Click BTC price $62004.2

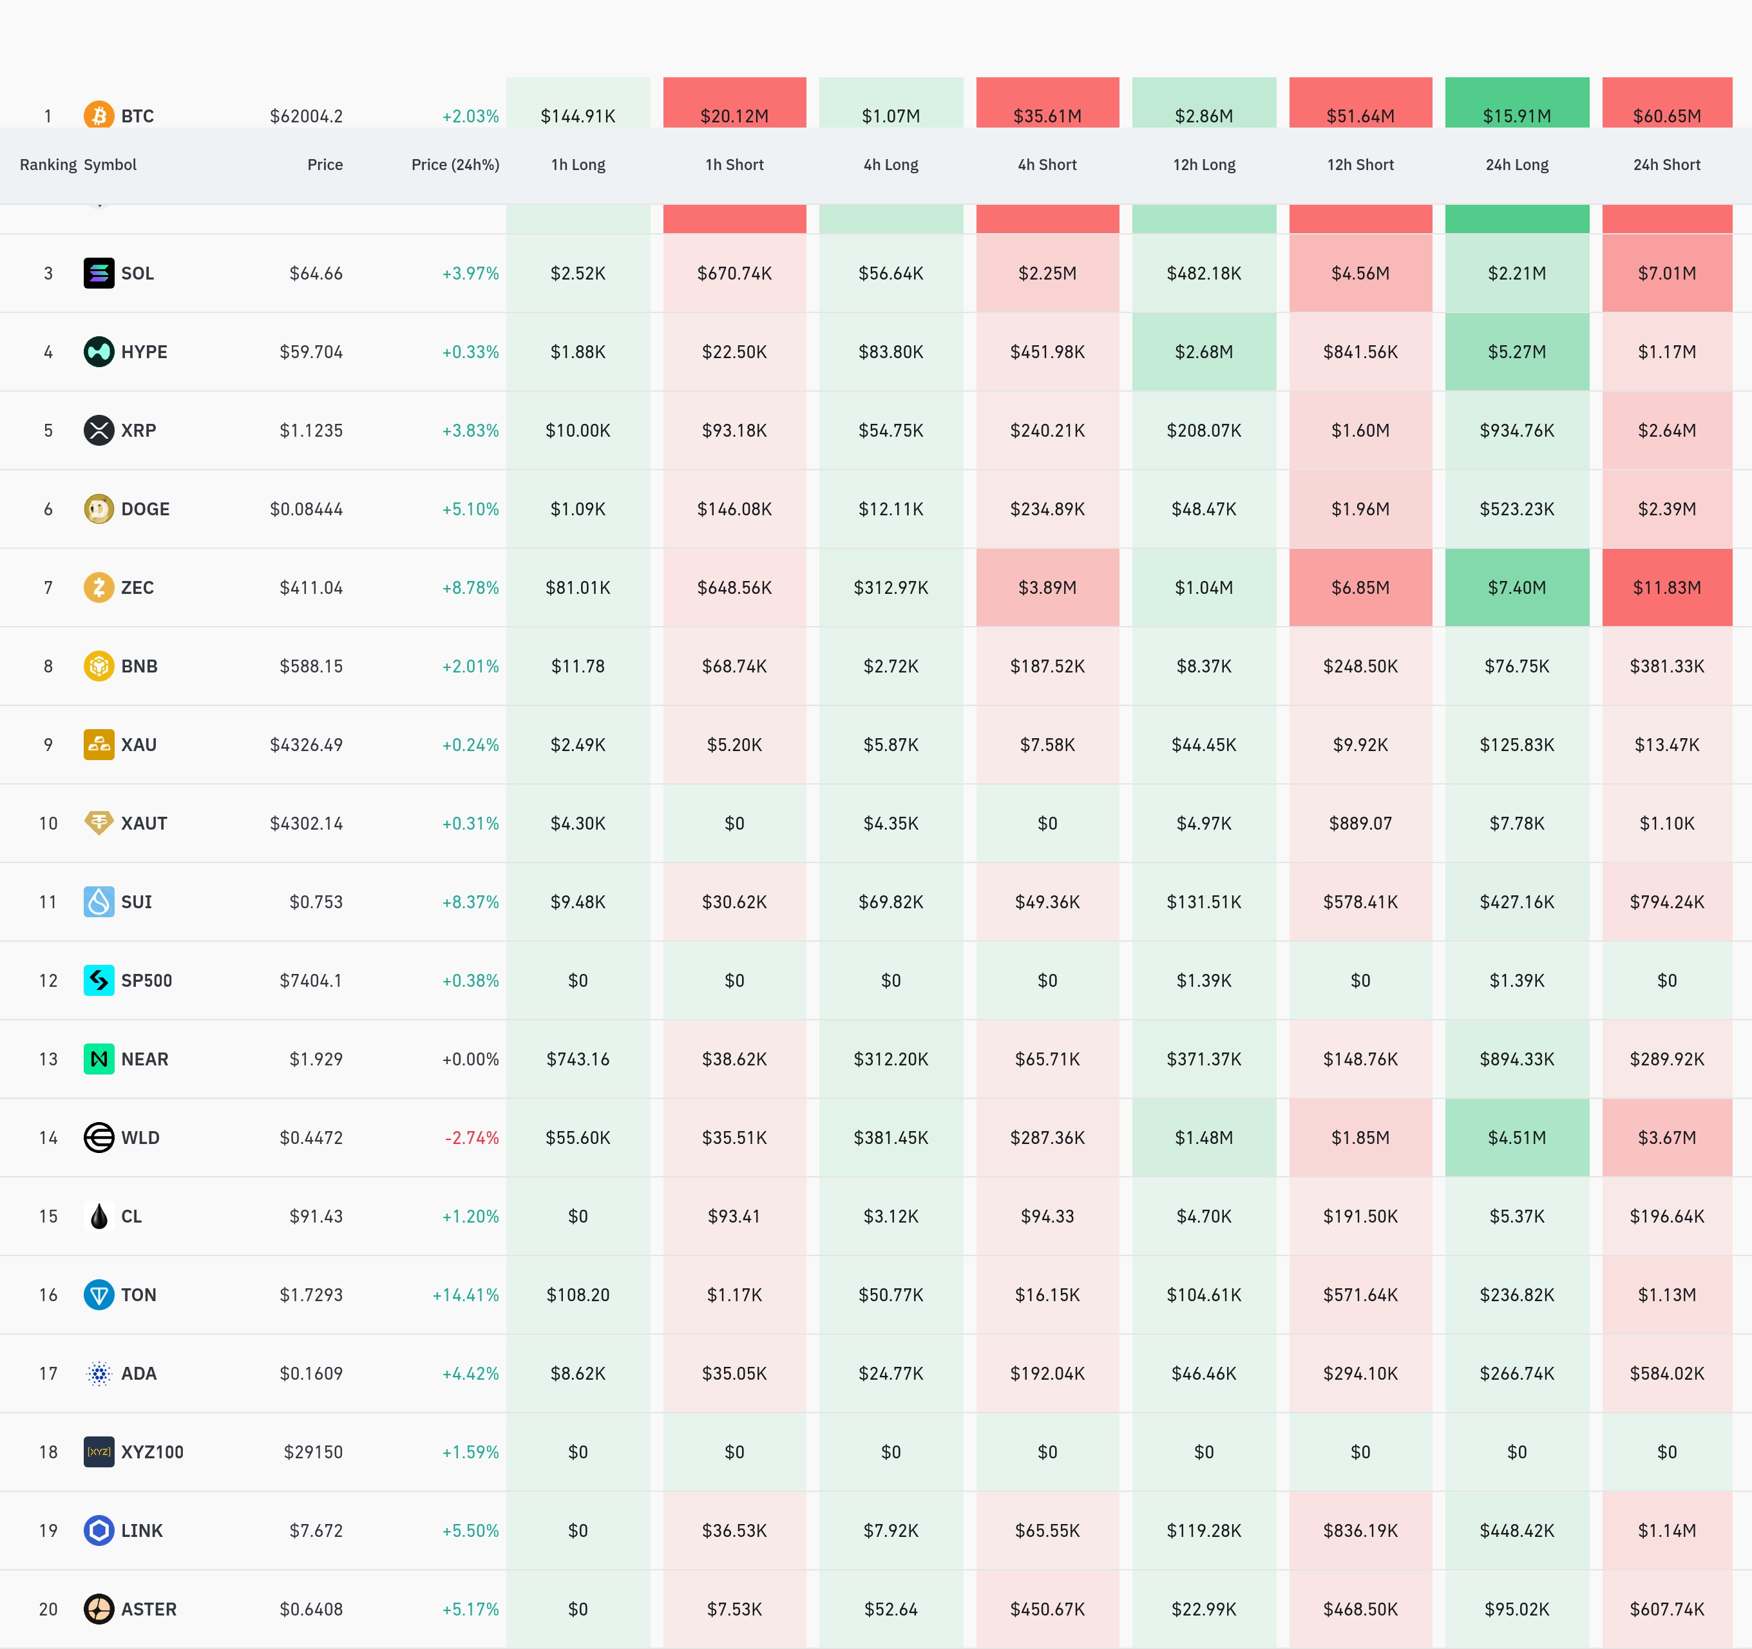pos(307,117)
